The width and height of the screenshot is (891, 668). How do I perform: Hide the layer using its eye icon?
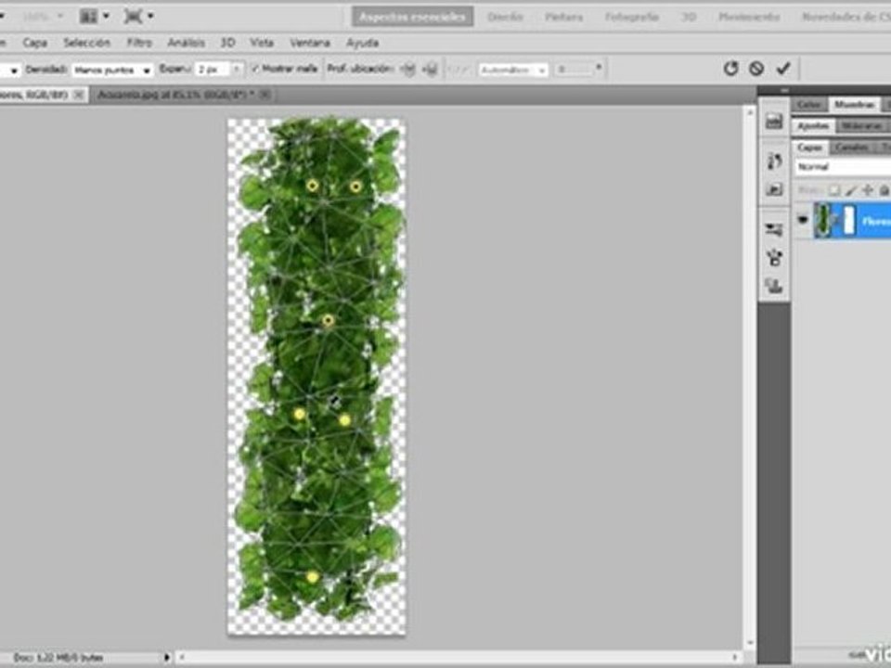click(802, 219)
